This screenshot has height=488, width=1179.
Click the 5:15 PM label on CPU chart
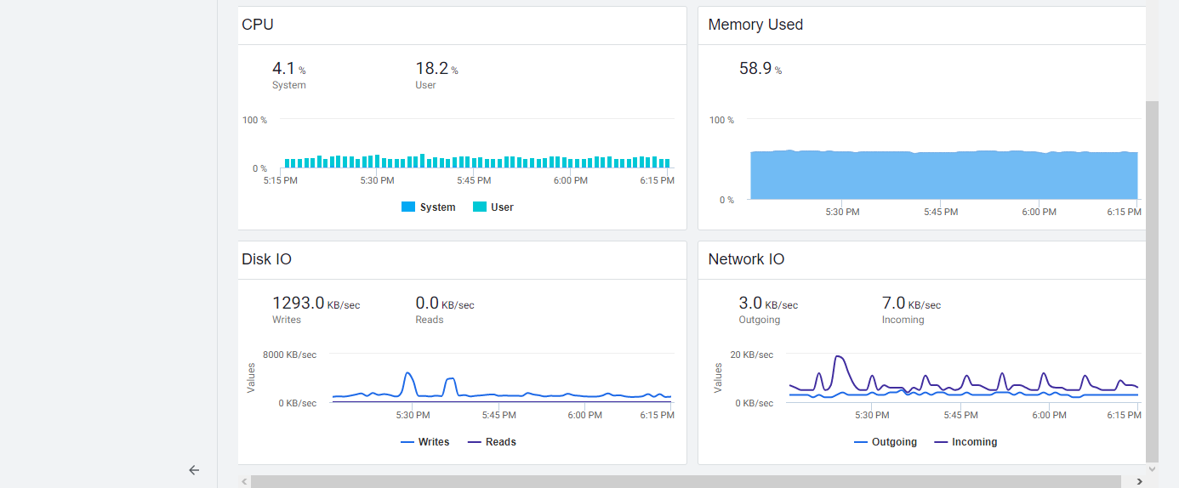[280, 180]
